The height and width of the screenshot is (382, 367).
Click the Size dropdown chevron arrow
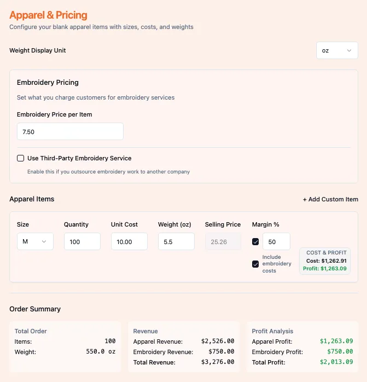coord(44,241)
